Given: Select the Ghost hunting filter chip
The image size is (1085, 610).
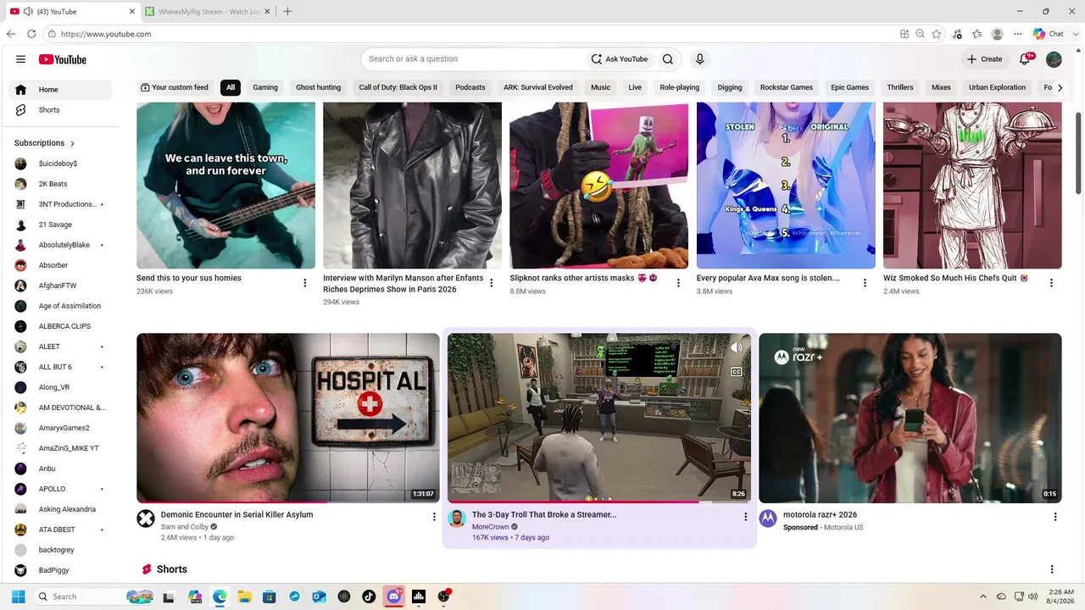Looking at the screenshot, I should click(x=318, y=87).
